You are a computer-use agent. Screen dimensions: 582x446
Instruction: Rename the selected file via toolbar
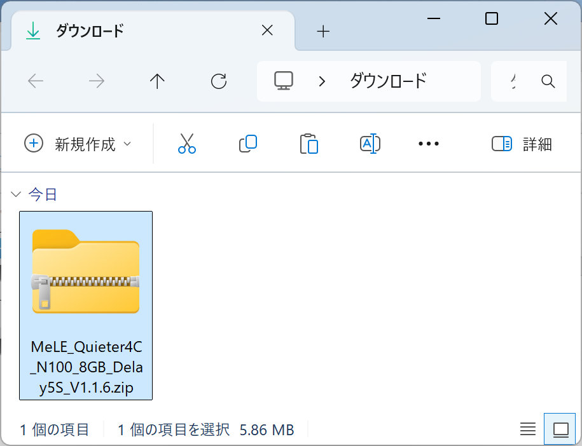point(370,144)
